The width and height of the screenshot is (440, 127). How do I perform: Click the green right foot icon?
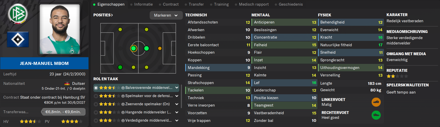376,115
